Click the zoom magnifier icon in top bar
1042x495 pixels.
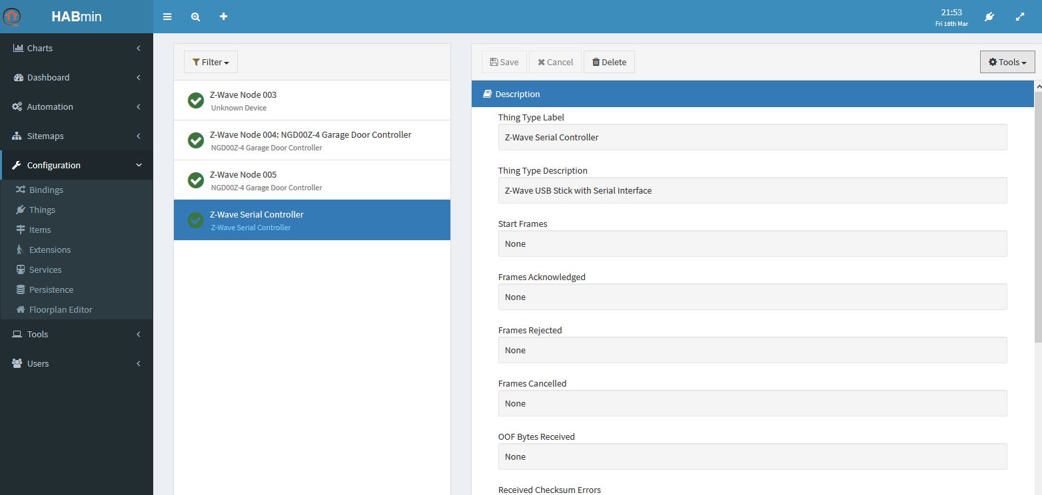click(195, 17)
